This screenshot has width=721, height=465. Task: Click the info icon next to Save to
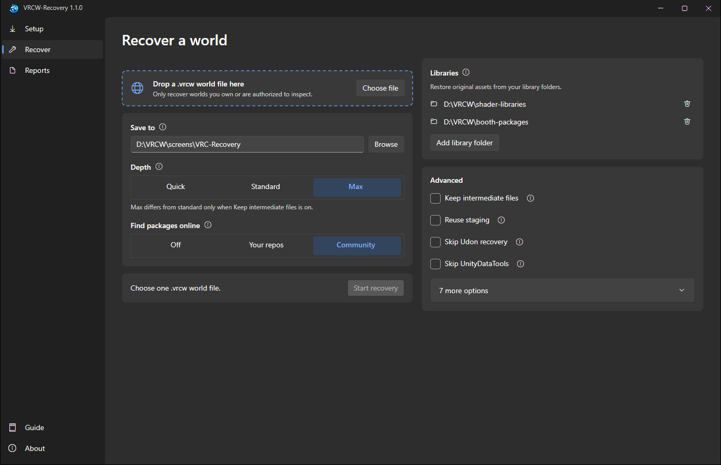click(x=163, y=127)
